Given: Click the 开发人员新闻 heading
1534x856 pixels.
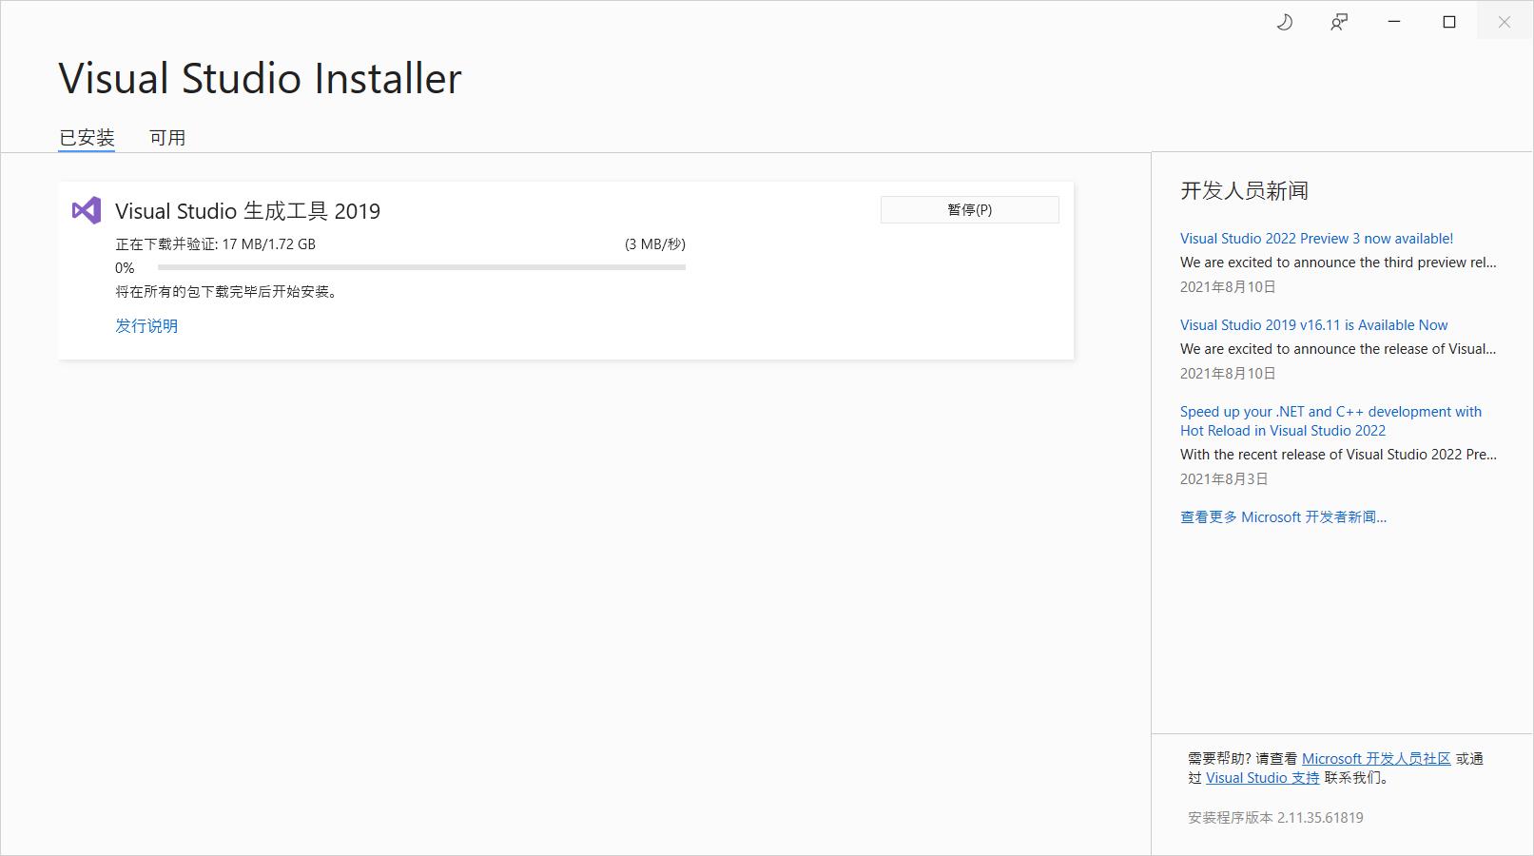Looking at the screenshot, I should [1244, 191].
